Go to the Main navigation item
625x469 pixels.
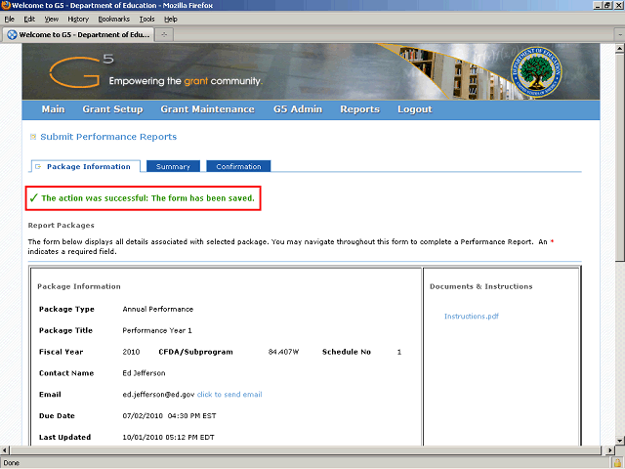[53, 109]
